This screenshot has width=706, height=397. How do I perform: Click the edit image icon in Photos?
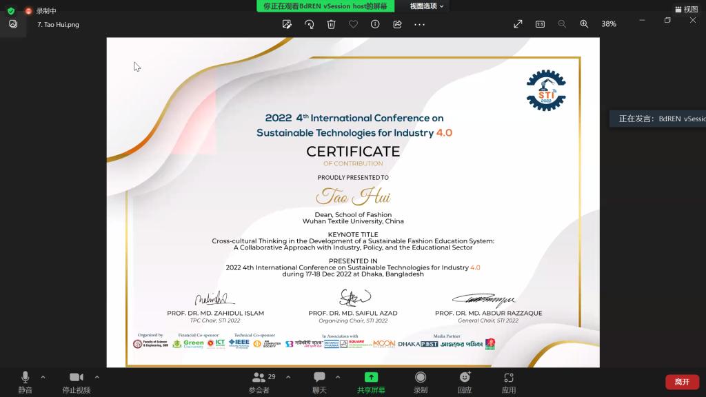pos(287,24)
